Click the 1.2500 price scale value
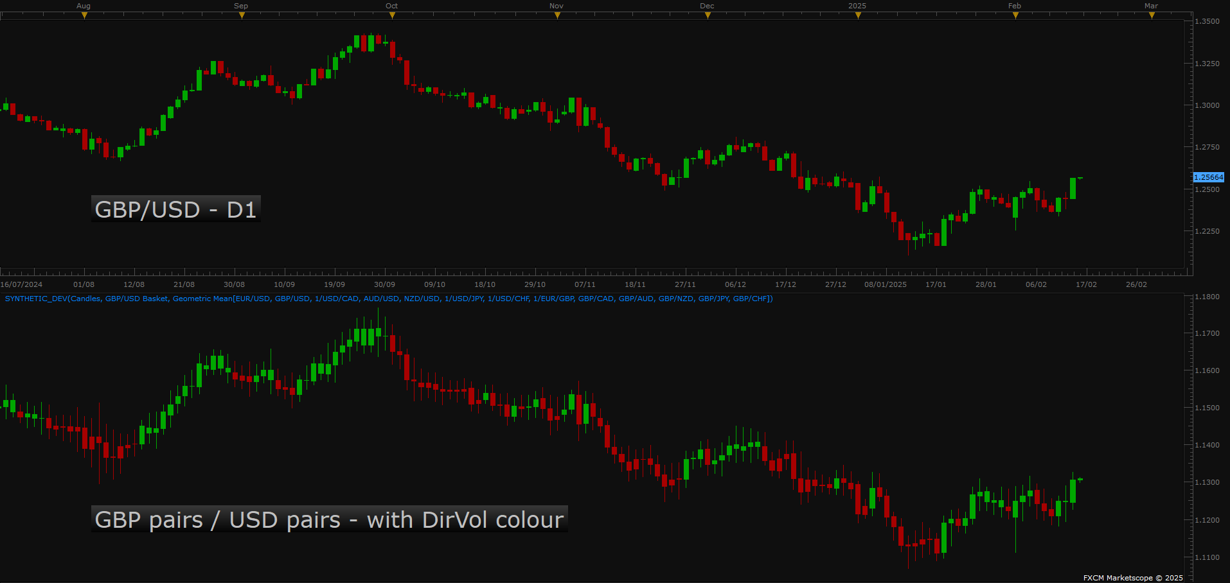This screenshot has height=583, width=1230. (1207, 189)
